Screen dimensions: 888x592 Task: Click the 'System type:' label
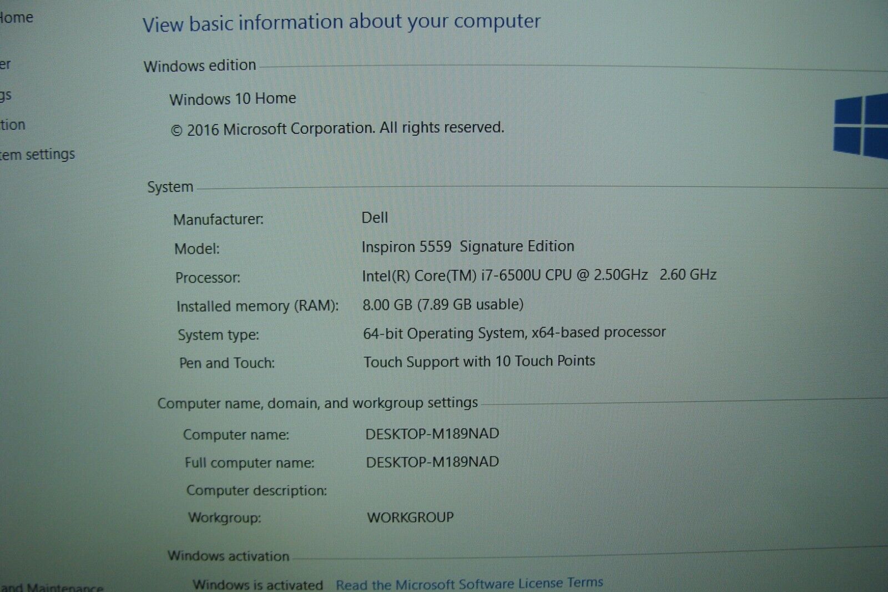click(218, 335)
